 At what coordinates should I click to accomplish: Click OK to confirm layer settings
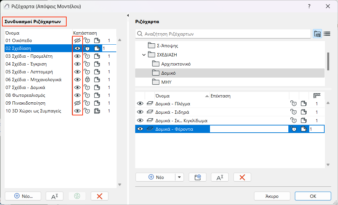tap(313, 196)
